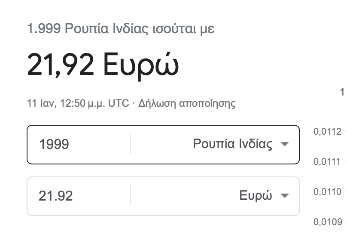347x235 pixels.
Task: Open the Ρουπία Ινδίας currency dropdown
Action: pos(241,144)
